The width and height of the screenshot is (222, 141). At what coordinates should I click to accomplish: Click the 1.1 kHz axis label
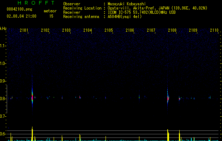coord(3,46)
